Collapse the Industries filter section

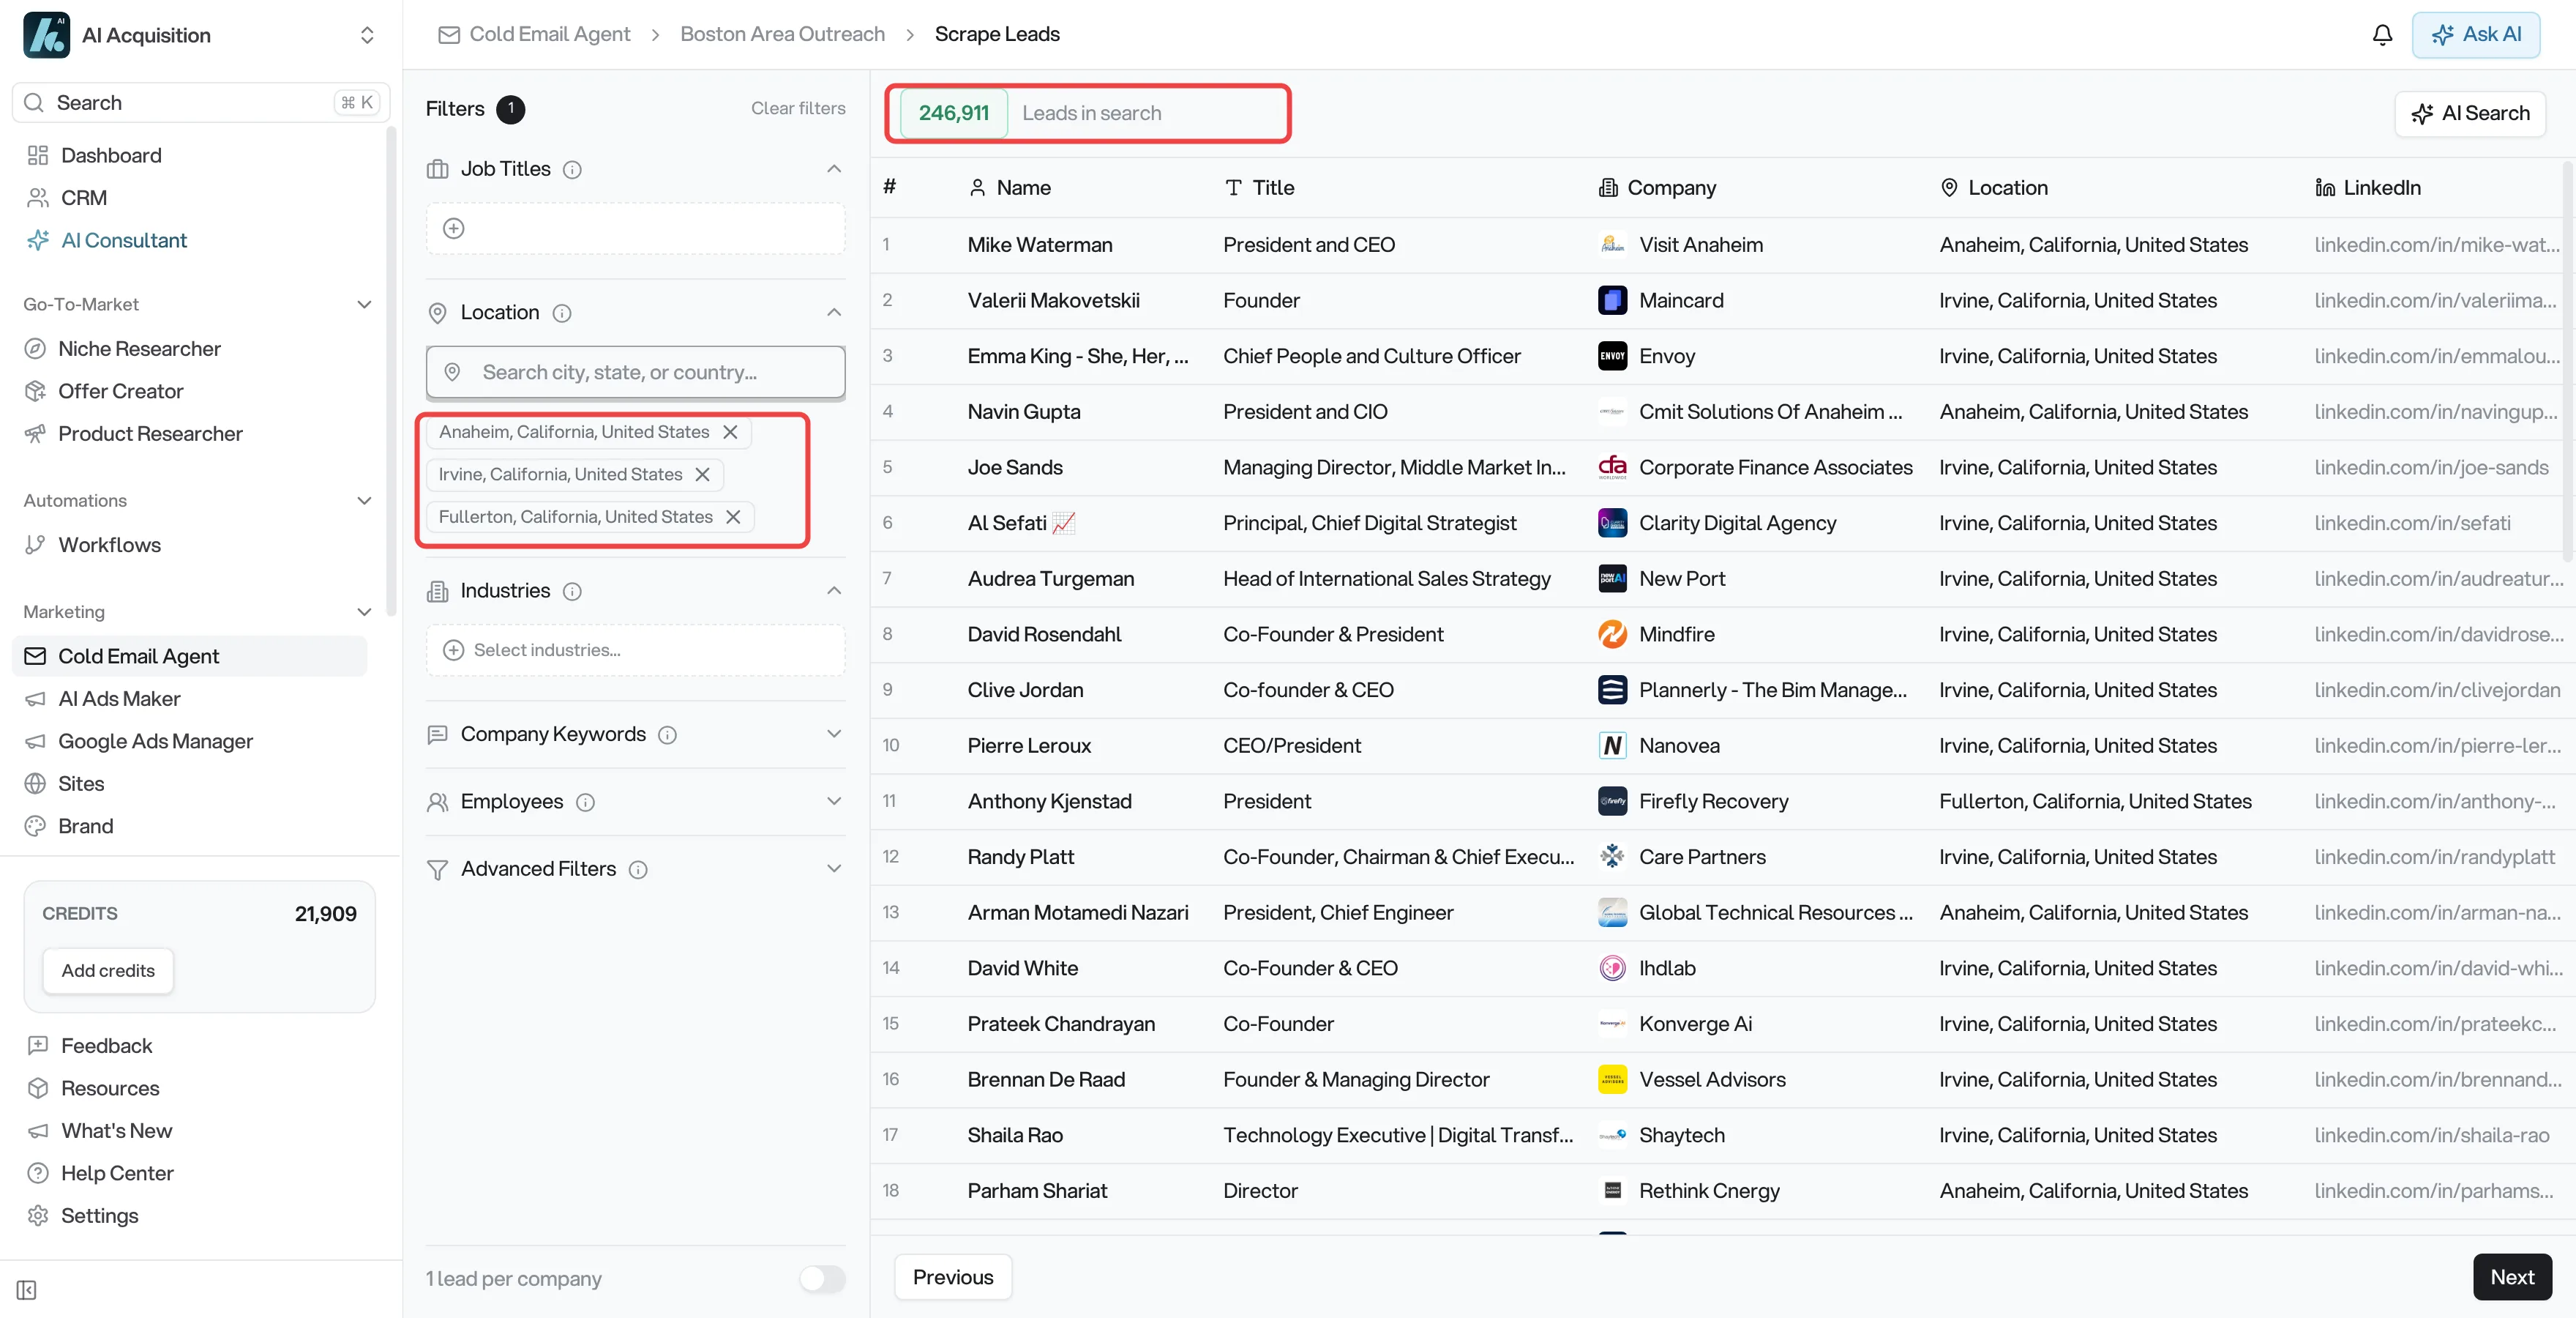(833, 592)
